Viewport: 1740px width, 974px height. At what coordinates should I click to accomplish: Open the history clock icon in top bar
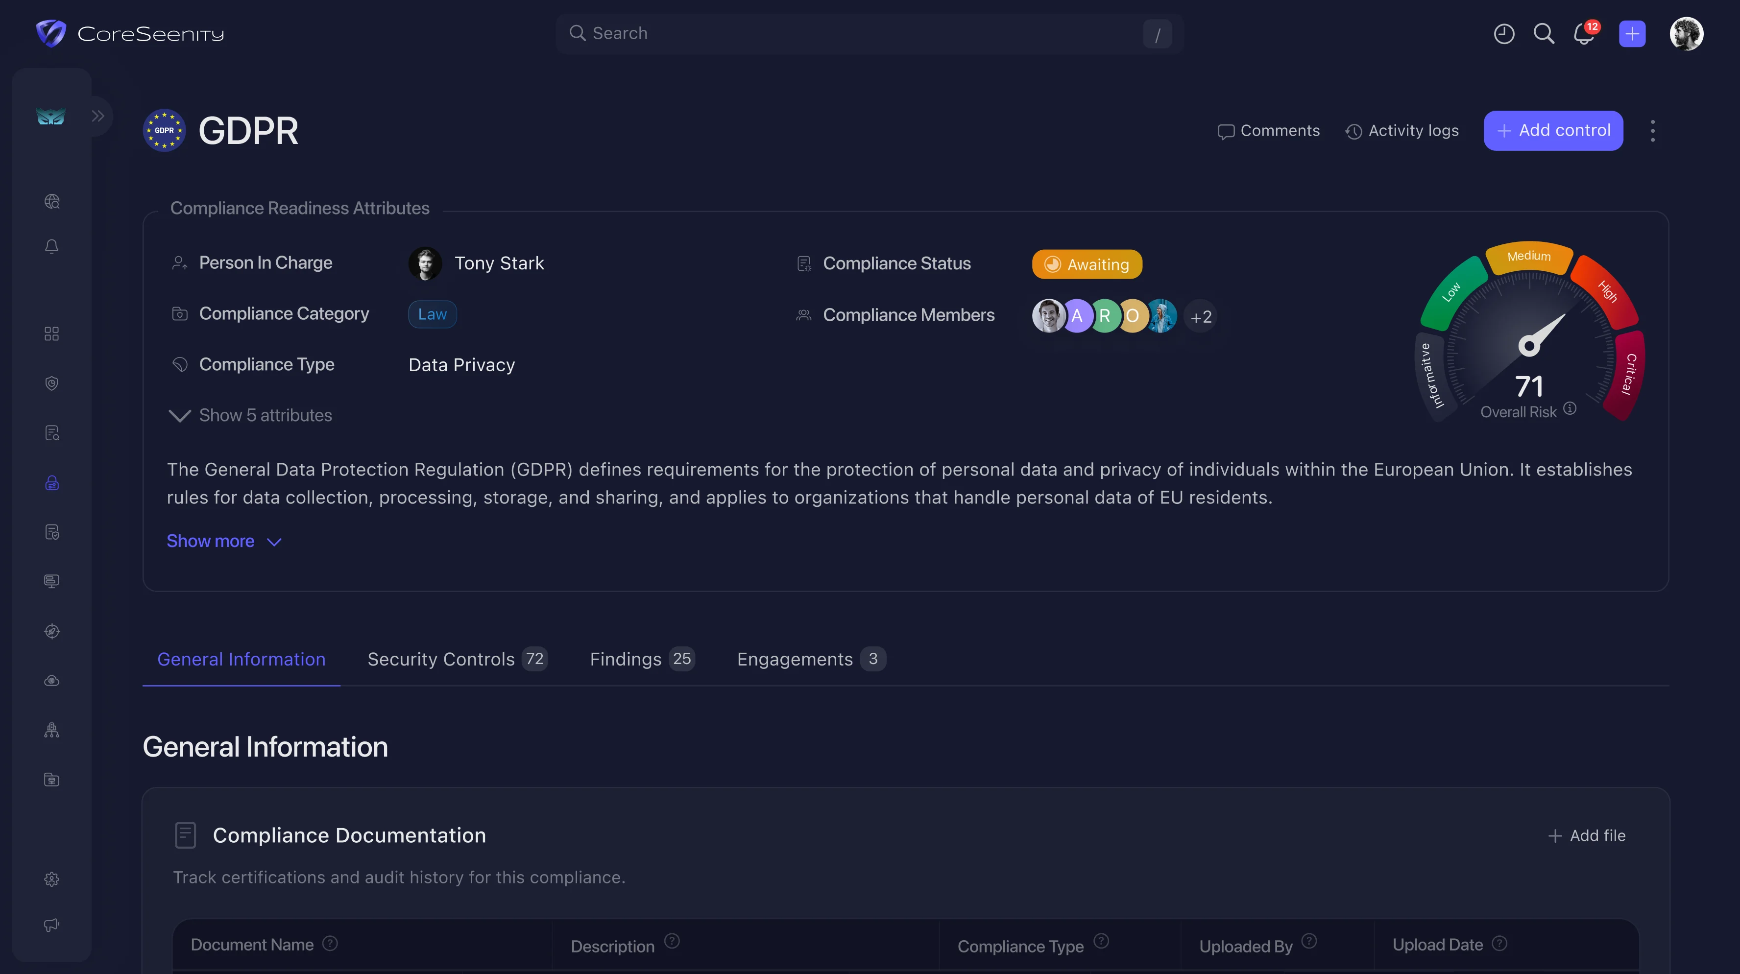click(x=1503, y=34)
